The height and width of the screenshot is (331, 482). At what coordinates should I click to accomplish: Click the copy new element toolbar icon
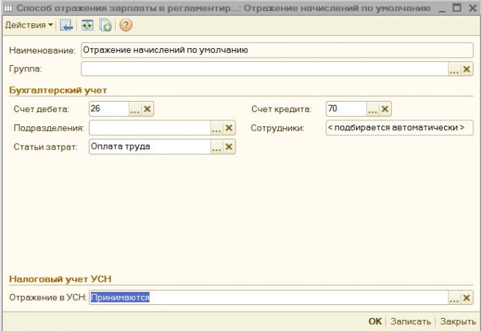105,25
